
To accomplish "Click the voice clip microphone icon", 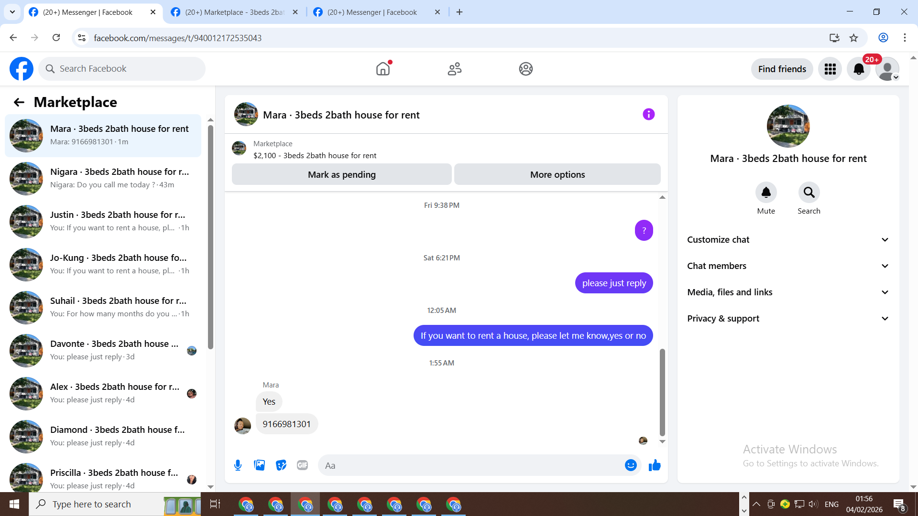I will point(238,465).
